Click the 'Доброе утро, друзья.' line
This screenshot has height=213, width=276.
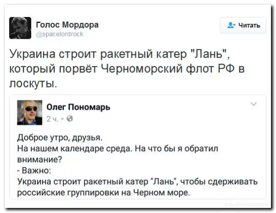click(x=57, y=138)
